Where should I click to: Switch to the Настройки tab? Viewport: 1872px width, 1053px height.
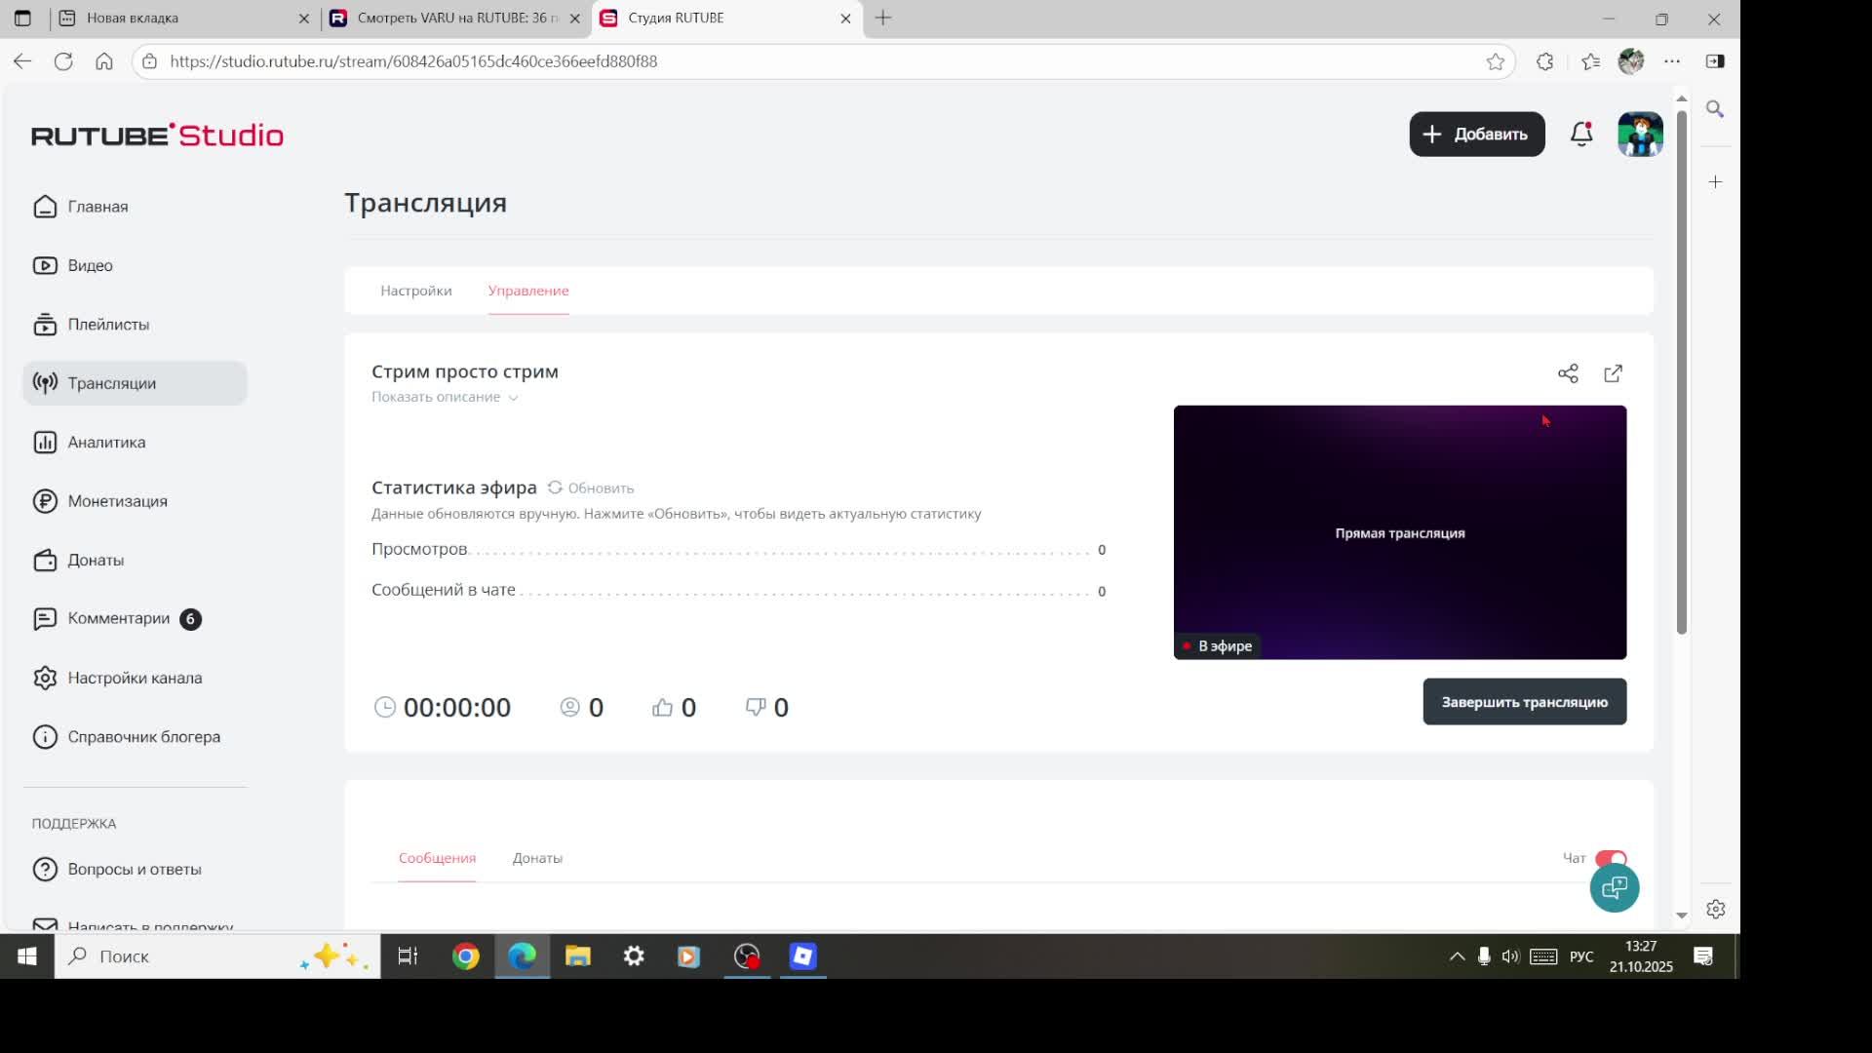point(415,291)
